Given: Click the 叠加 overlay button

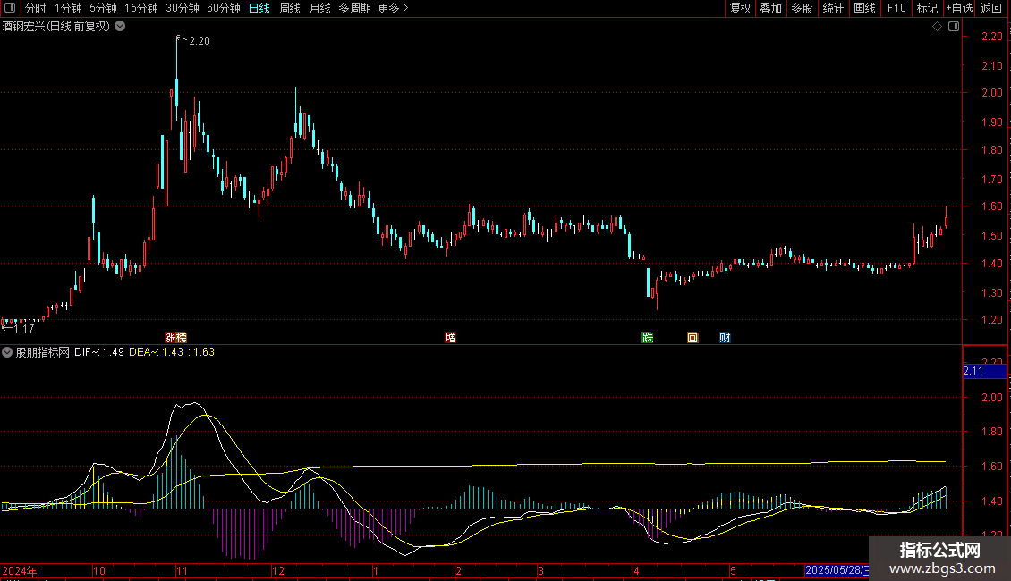Looking at the screenshot, I should (x=771, y=8).
